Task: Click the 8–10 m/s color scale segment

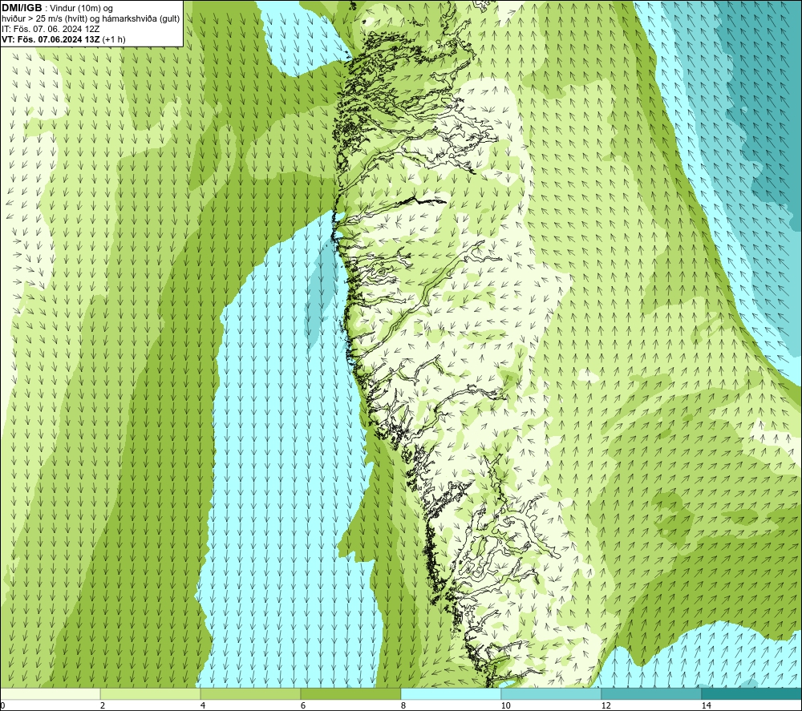Action: click(x=451, y=693)
